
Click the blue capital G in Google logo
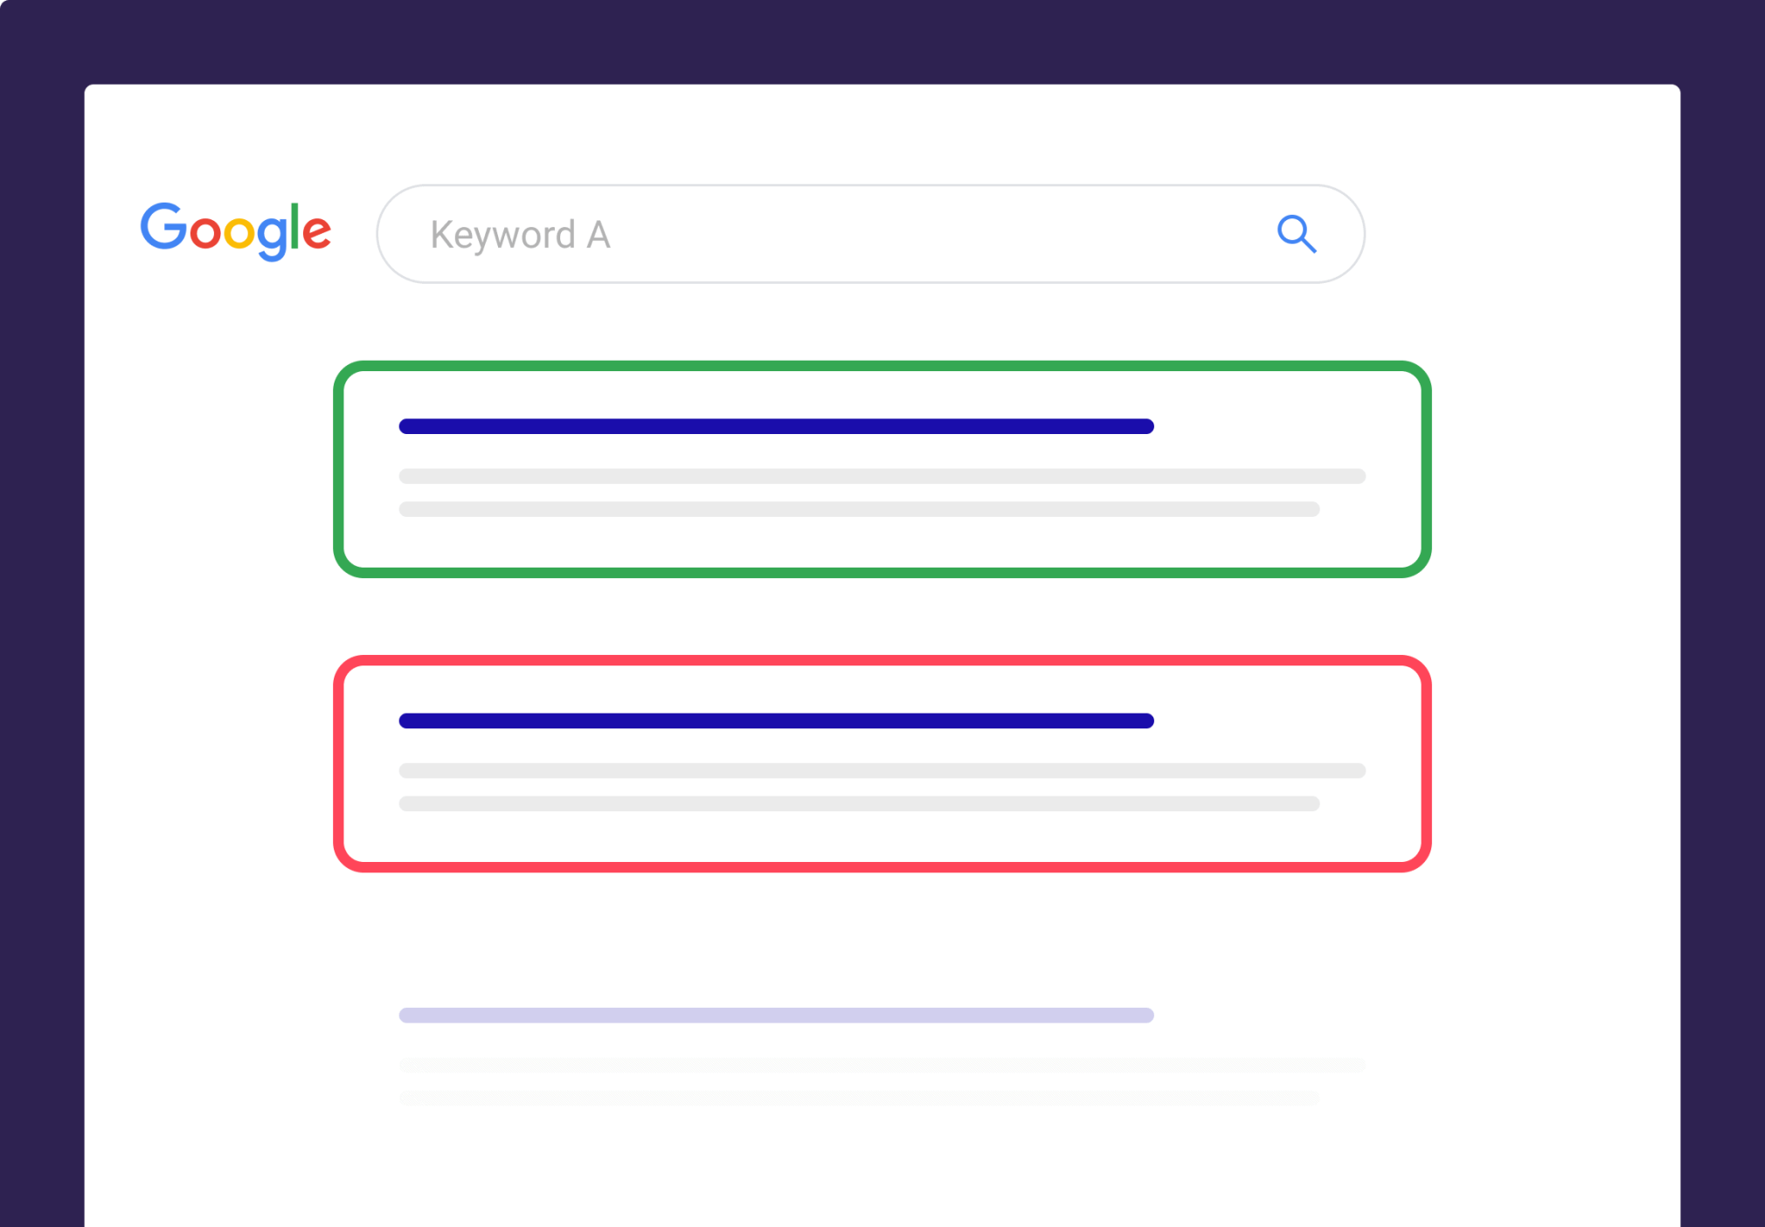163,226
